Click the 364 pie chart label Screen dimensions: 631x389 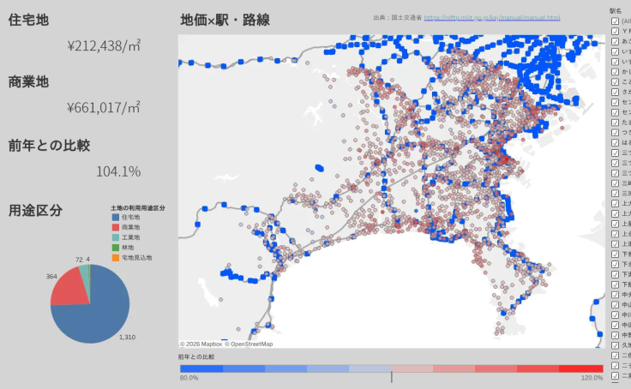[51, 277]
